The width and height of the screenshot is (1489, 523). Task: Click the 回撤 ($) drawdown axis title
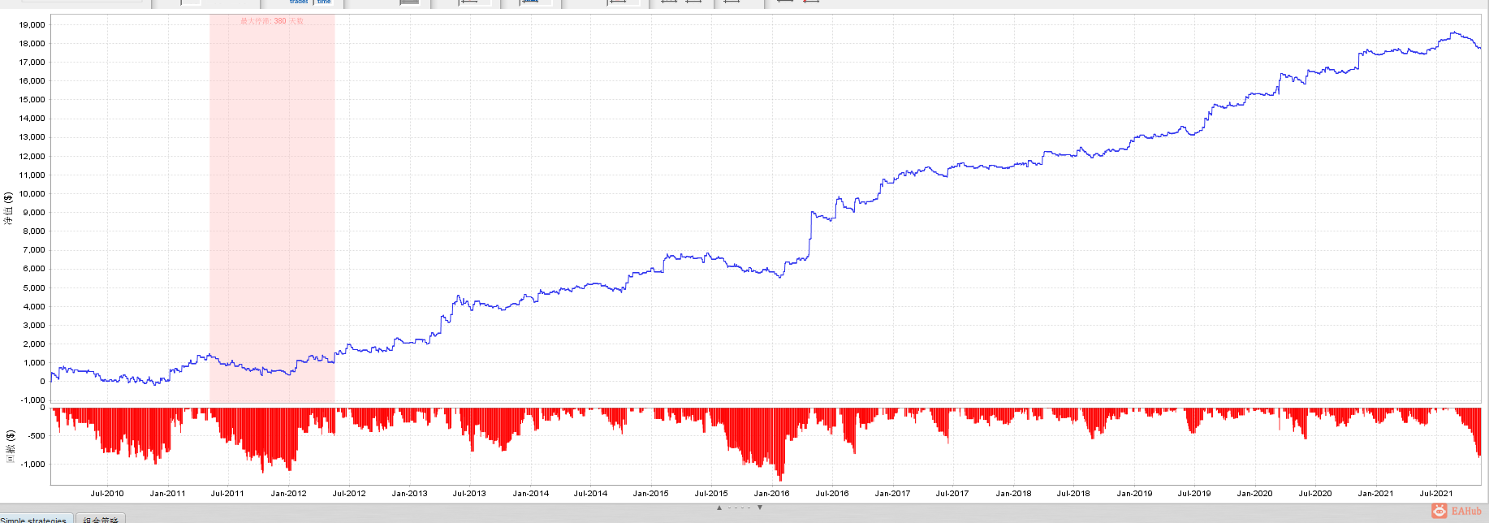click(11, 447)
